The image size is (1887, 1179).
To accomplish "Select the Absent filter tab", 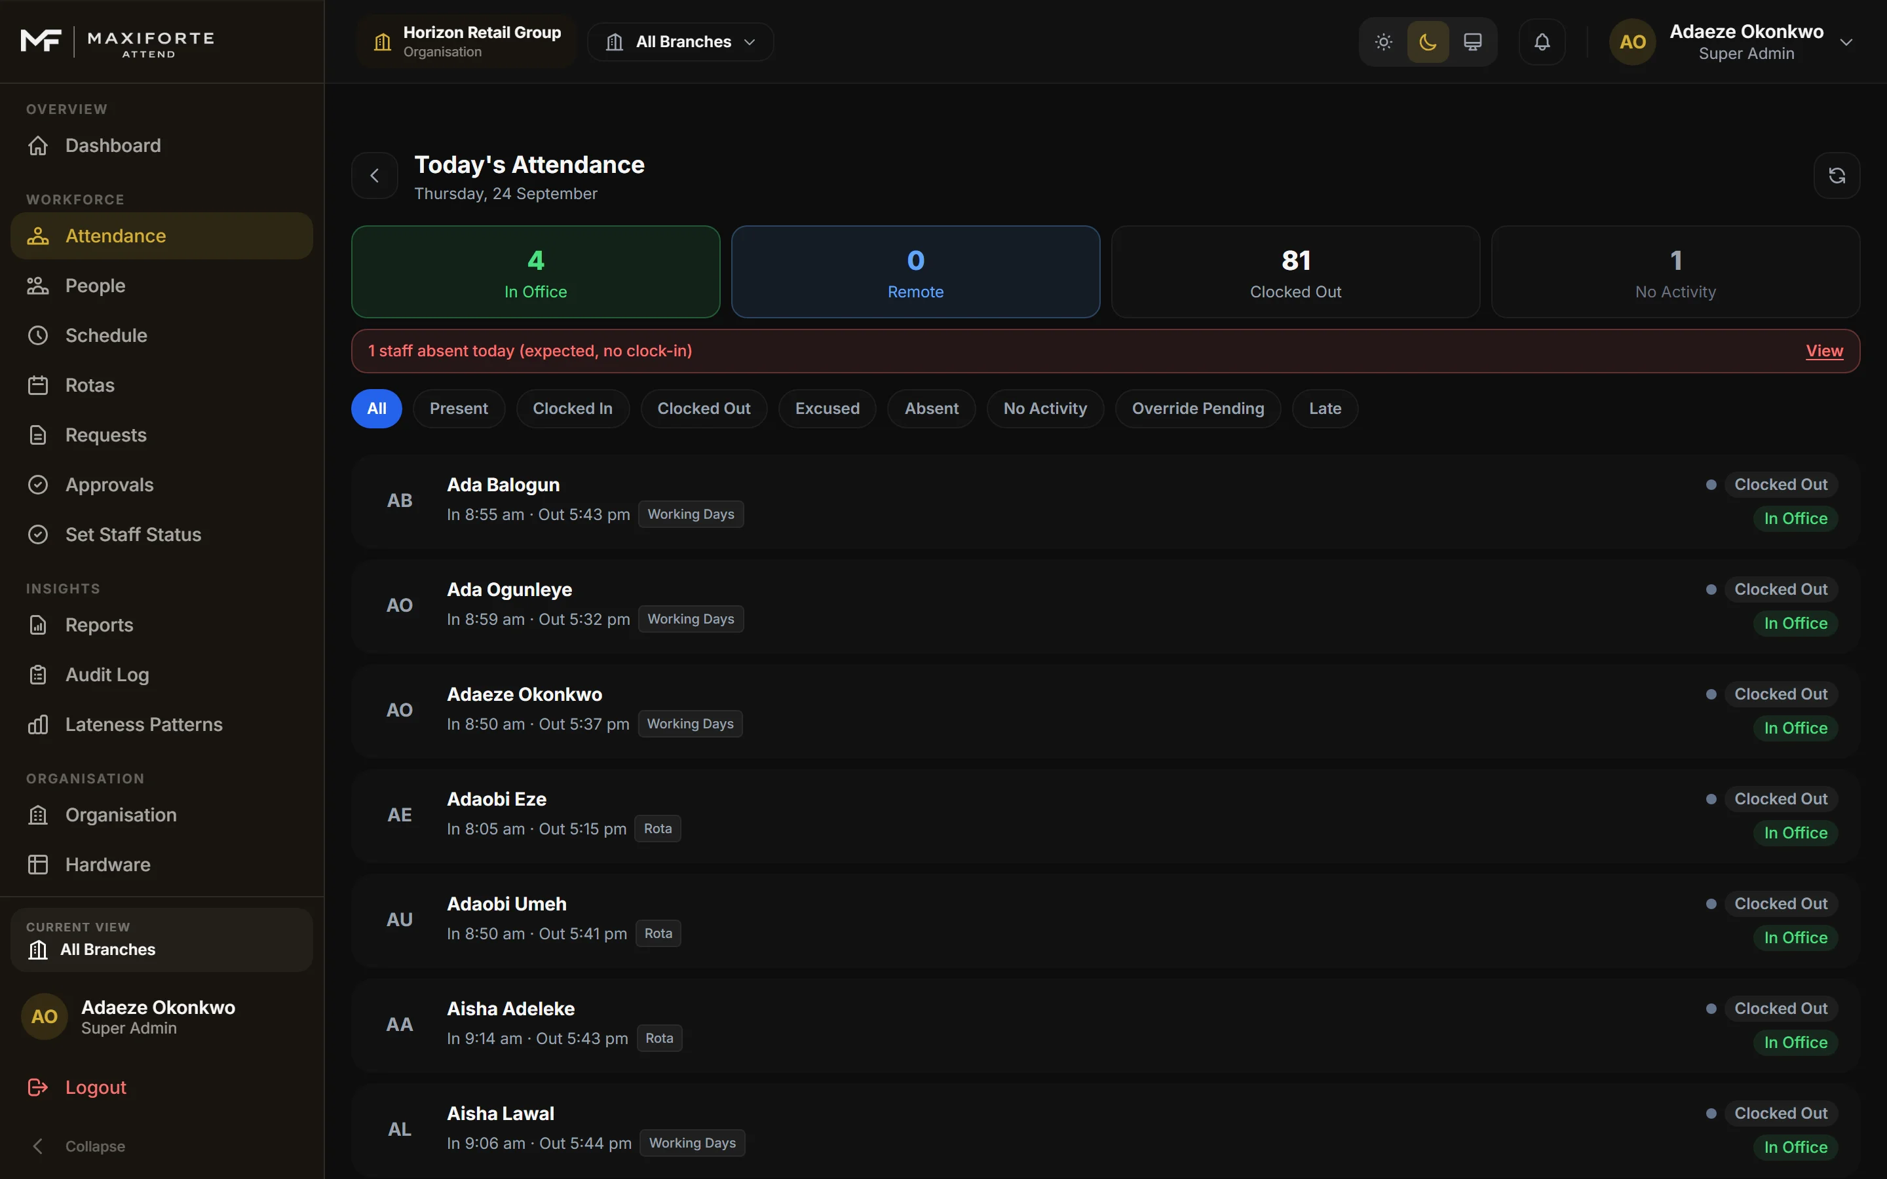I will pos(931,409).
